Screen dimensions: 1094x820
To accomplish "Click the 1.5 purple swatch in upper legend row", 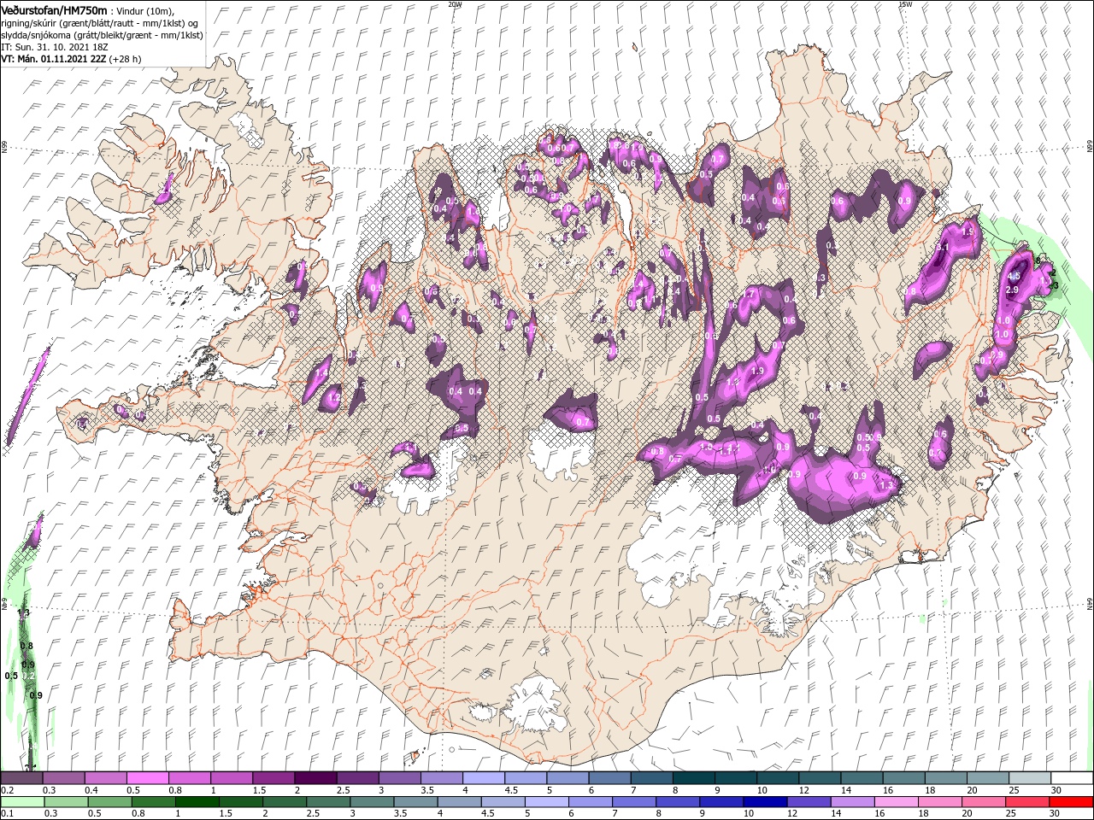I will pyautogui.click(x=273, y=778).
